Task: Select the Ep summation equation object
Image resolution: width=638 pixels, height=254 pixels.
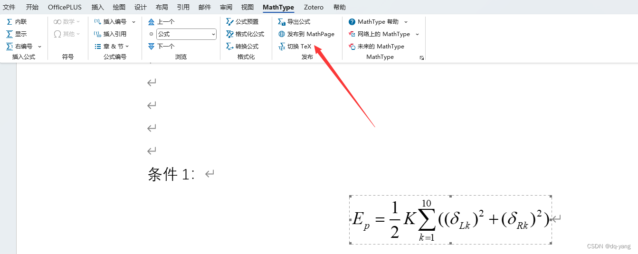Action: [x=450, y=220]
